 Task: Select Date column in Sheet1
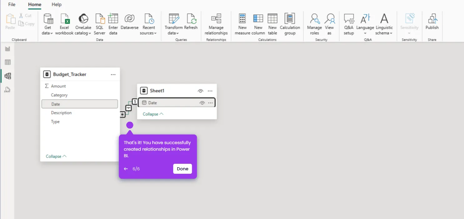pyautogui.click(x=177, y=103)
